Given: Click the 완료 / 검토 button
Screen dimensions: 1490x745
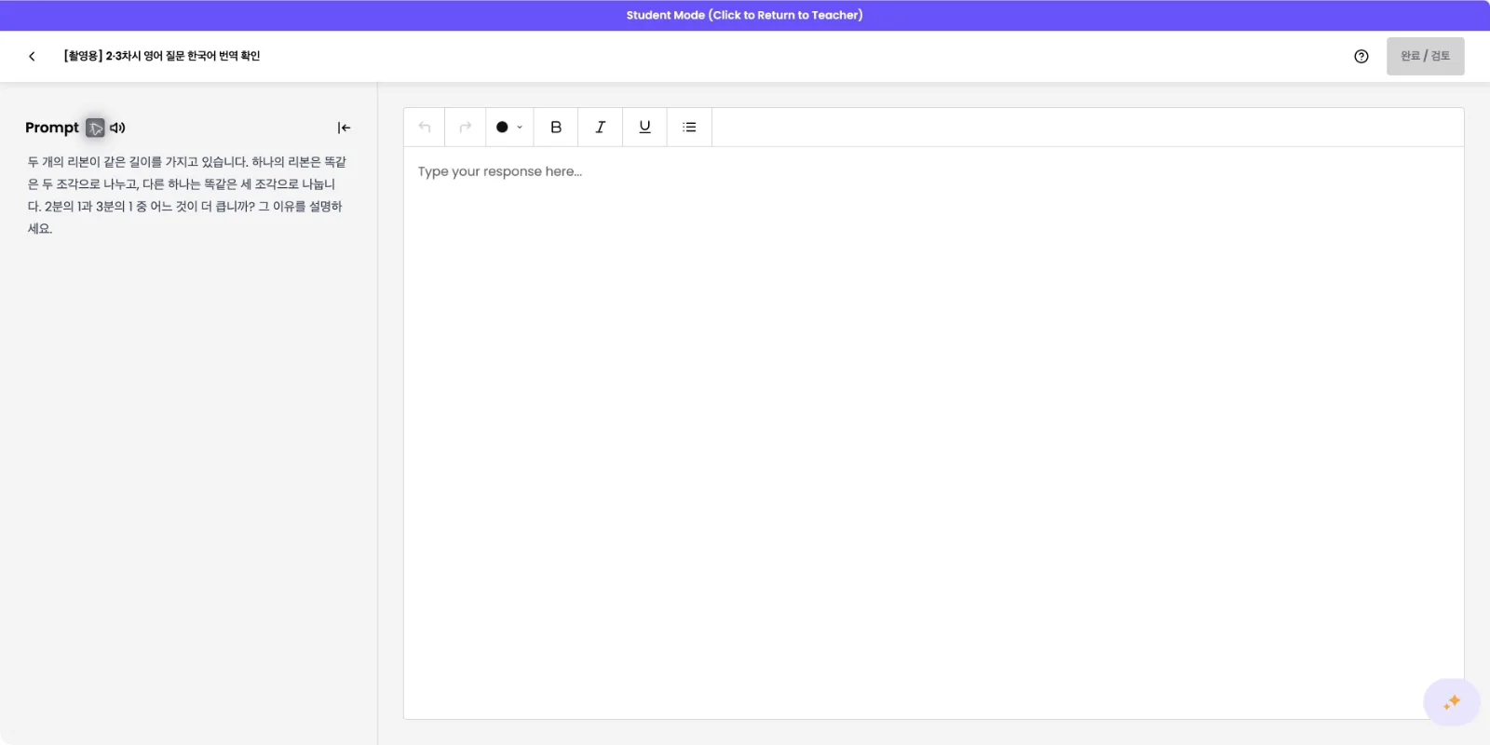Looking at the screenshot, I should pos(1425,56).
